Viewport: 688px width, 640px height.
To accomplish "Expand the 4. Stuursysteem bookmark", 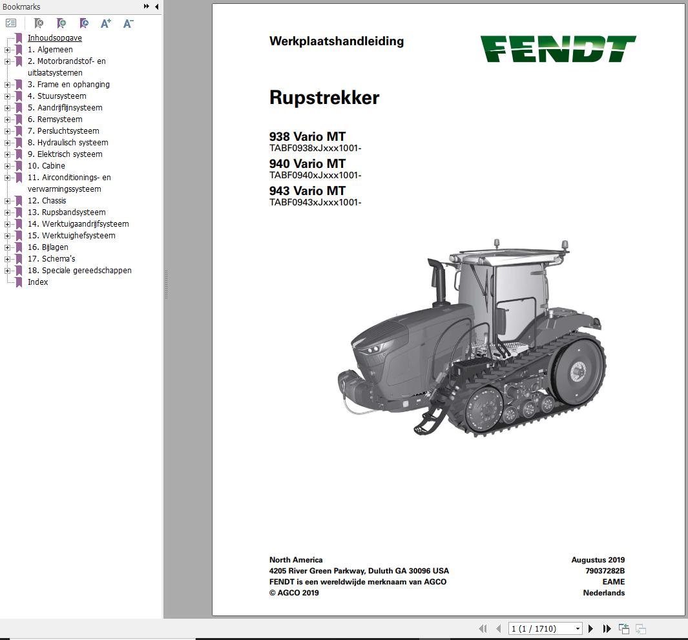I will pyautogui.click(x=7, y=96).
